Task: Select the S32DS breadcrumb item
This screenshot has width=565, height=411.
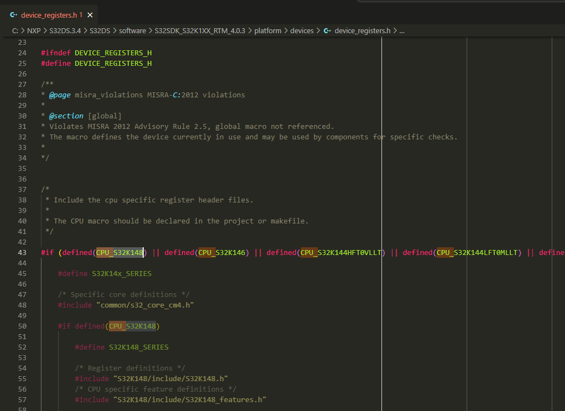Action: [x=101, y=30]
